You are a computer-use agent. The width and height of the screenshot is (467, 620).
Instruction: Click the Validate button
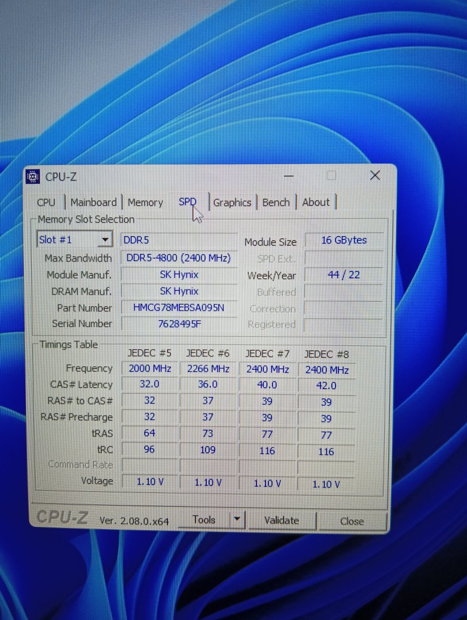coord(281,520)
